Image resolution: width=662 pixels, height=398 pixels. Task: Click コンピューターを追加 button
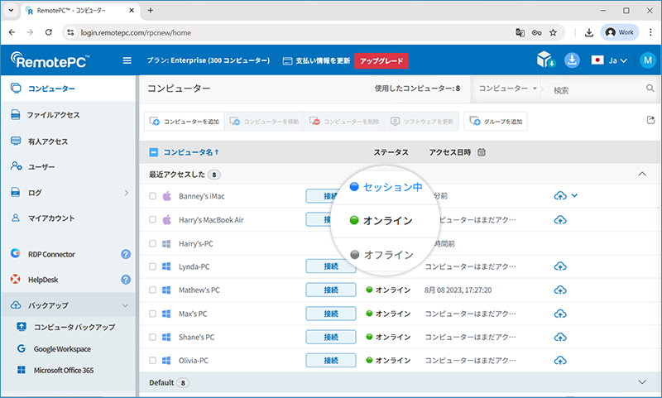[184, 121]
